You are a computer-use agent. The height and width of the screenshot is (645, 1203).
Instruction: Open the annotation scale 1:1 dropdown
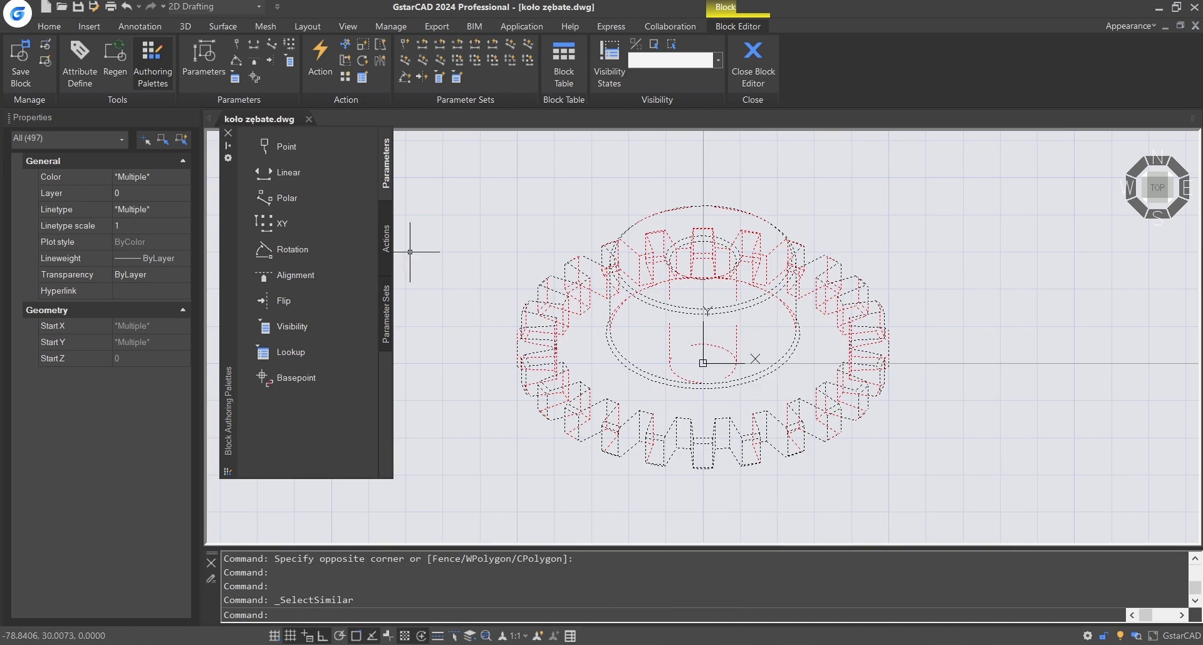pos(518,636)
